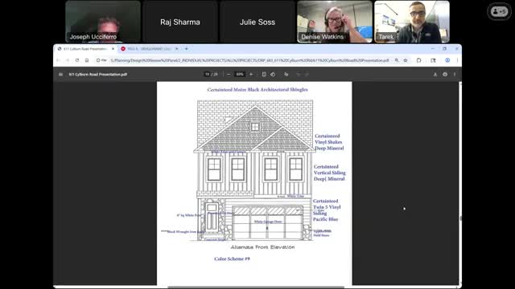Open a new browser tab
The height and width of the screenshot is (289, 515).
tap(186, 49)
